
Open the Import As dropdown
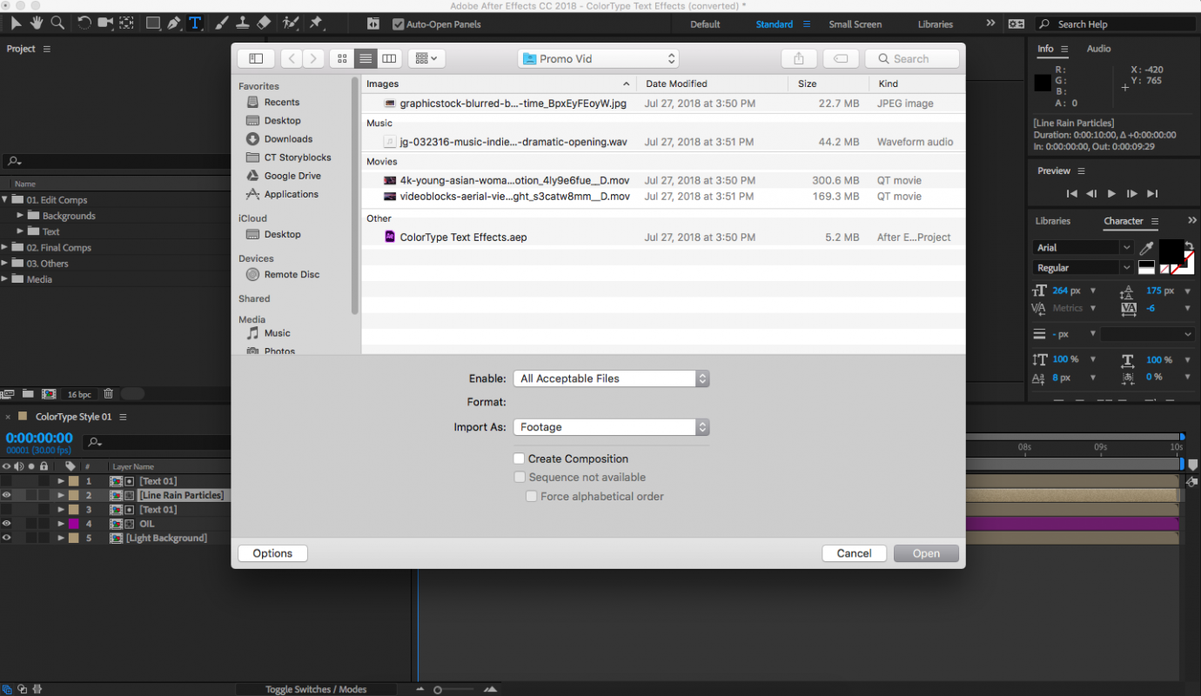tap(611, 427)
